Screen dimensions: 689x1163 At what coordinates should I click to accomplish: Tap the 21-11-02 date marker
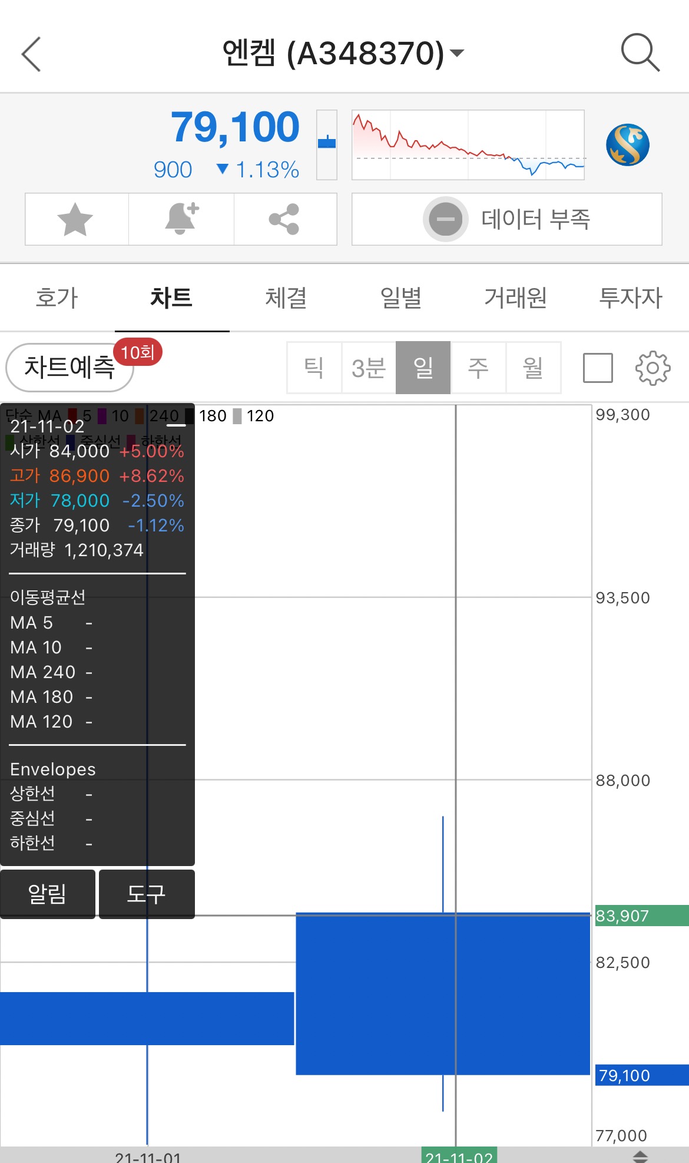tap(459, 1155)
